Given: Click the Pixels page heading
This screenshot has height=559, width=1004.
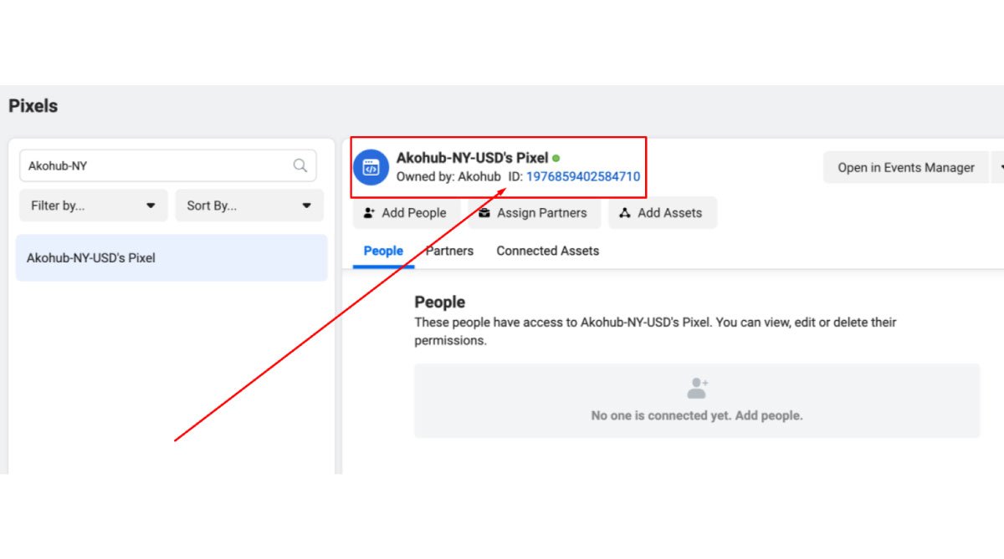Looking at the screenshot, I should coord(33,106).
